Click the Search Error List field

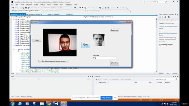[165, 79]
